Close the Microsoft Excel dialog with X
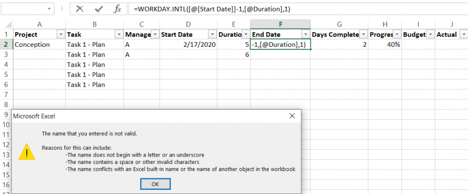 (x=292, y=116)
